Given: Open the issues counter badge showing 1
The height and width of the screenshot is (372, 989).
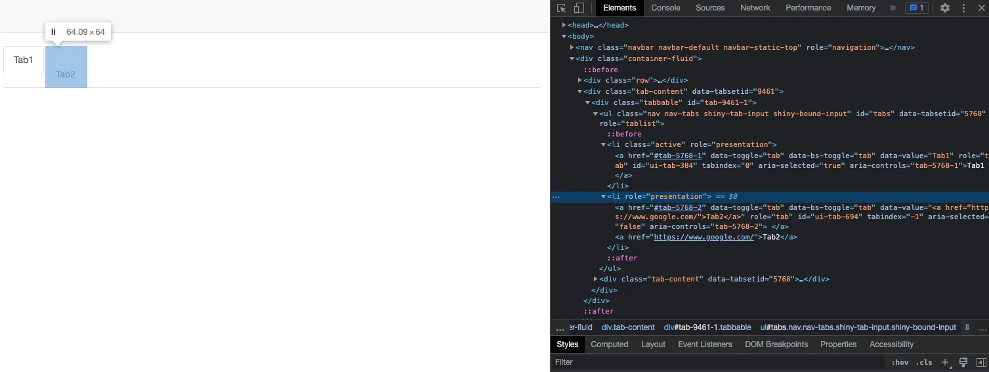Looking at the screenshot, I should pos(917,8).
